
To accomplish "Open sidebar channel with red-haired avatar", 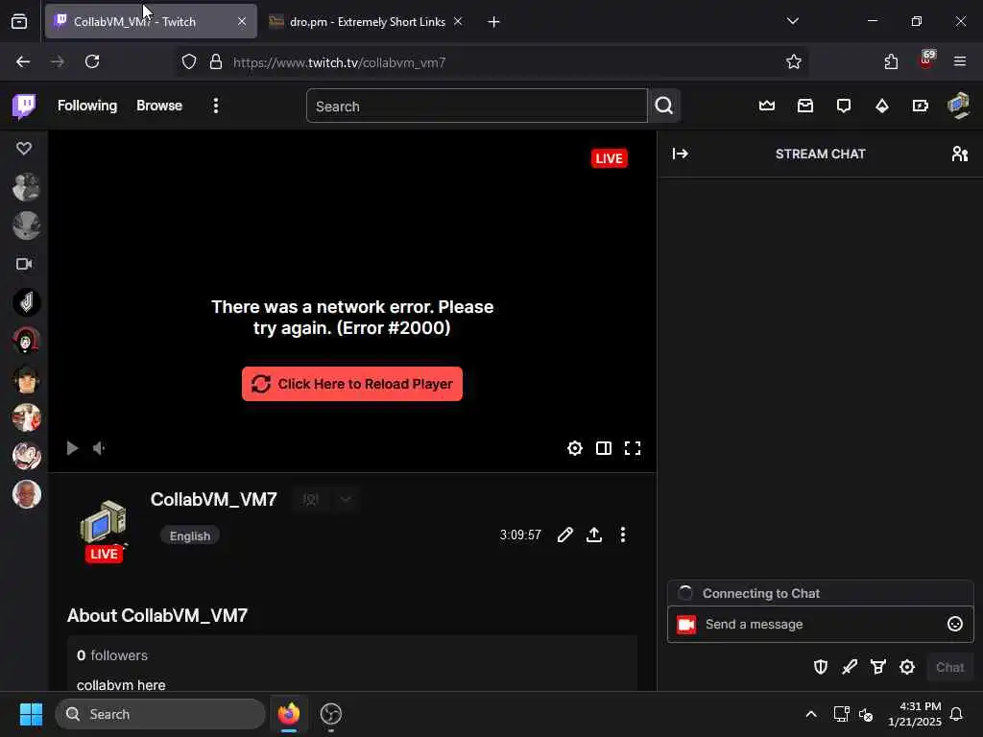I will tap(26, 341).
